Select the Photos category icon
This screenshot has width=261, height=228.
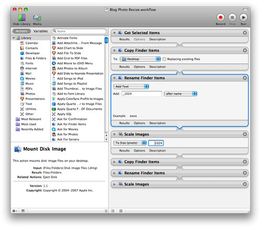[x=22, y=94]
